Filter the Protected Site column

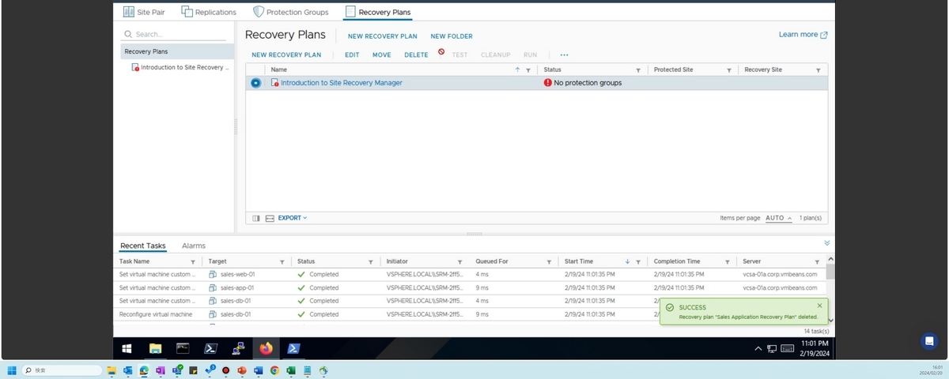click(729, 70)
